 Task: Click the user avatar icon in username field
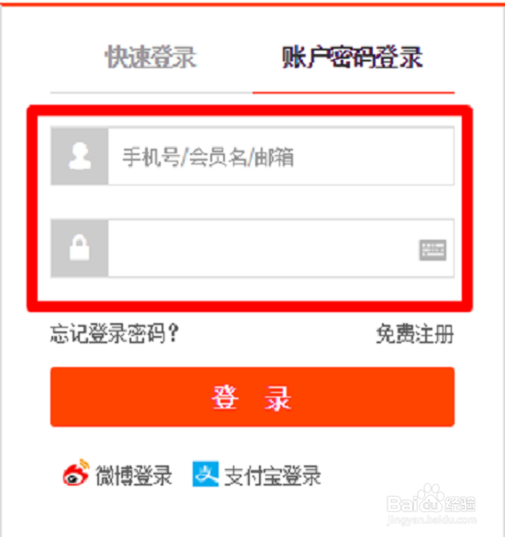(80, 156)
